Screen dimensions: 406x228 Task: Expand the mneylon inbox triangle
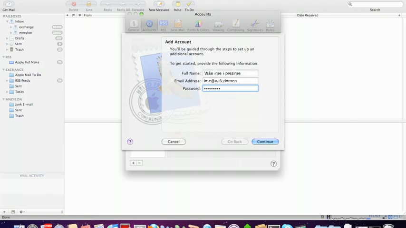tap(11, 33)
